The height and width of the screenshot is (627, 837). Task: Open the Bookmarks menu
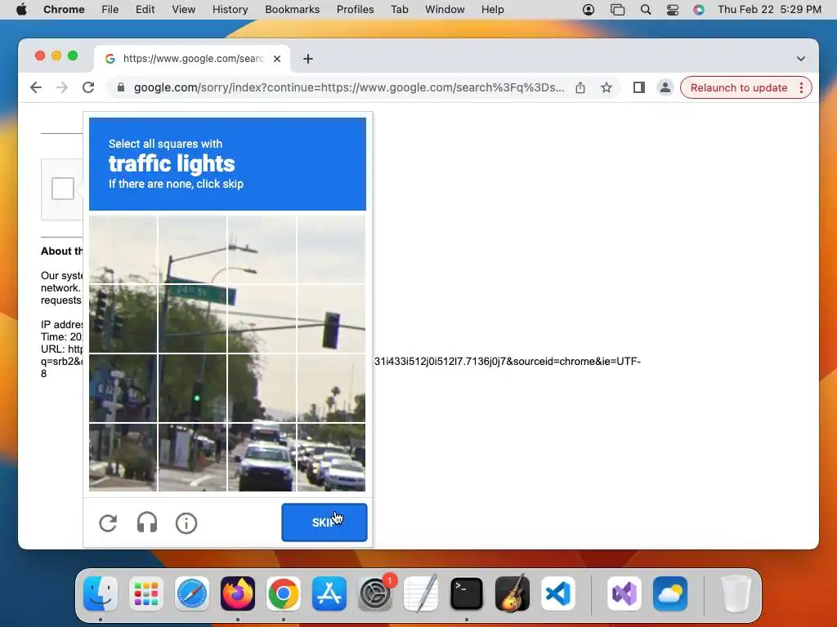[292, 10]
